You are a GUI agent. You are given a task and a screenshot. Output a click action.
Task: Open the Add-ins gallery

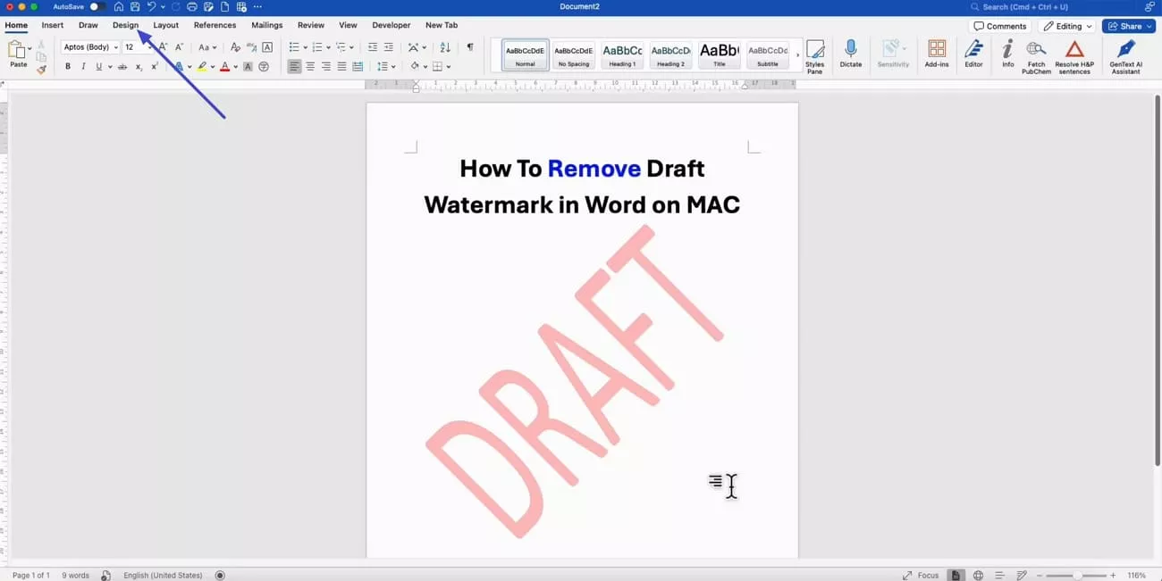point(937,55)
